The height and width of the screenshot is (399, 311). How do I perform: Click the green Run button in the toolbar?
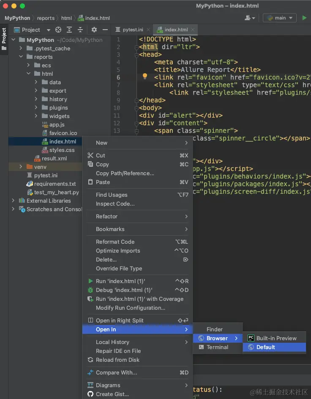point(304,18)
